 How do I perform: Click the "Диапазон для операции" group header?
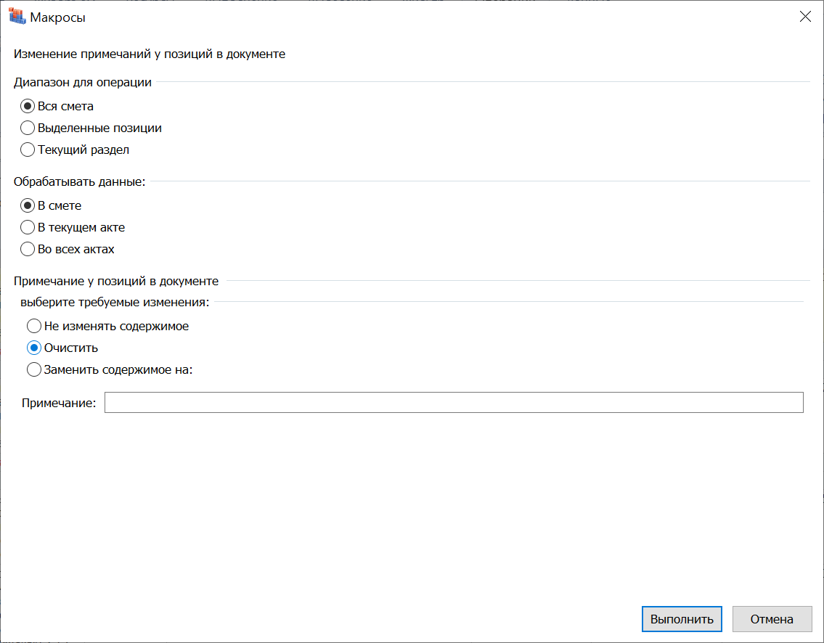point(83,82)
